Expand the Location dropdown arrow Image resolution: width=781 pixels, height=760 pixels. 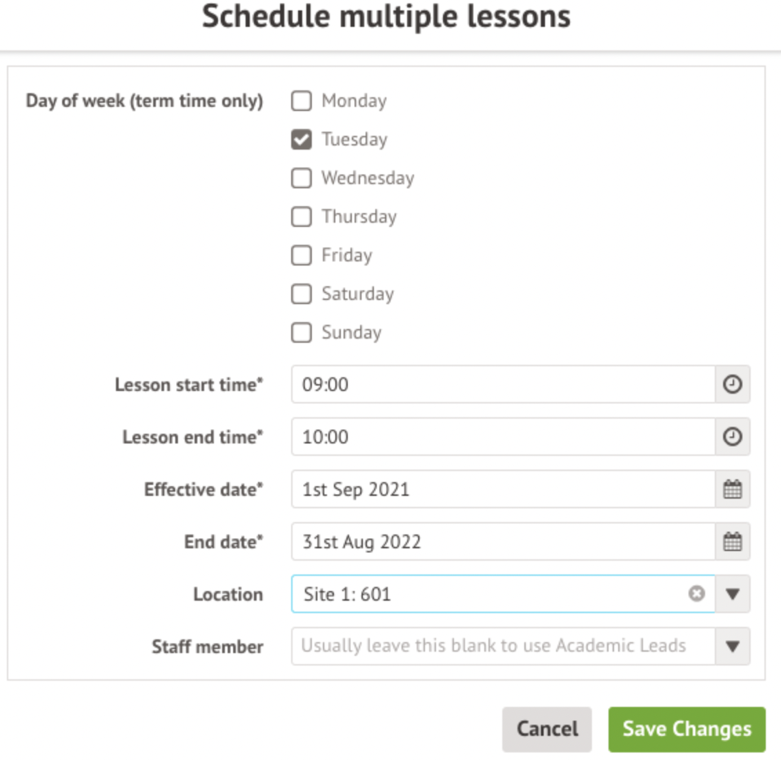click(x=733, y=594)
